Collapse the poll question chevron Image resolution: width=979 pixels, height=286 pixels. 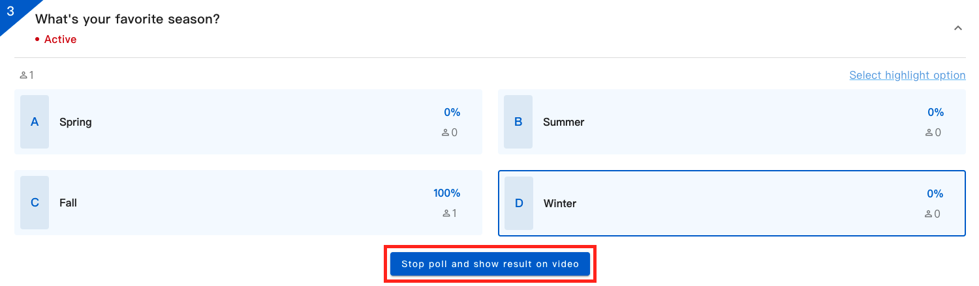[x=958, y=28]
